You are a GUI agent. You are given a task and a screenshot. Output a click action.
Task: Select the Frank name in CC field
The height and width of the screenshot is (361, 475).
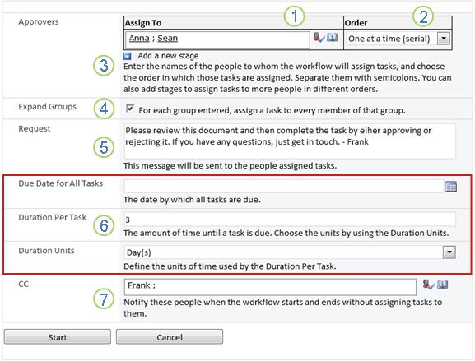pos(139,285)
